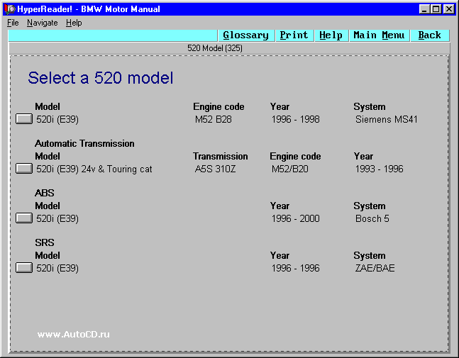Click the 'SRS' section label
The width and height of the screenshot is (459, 358).
coord(45,242)
